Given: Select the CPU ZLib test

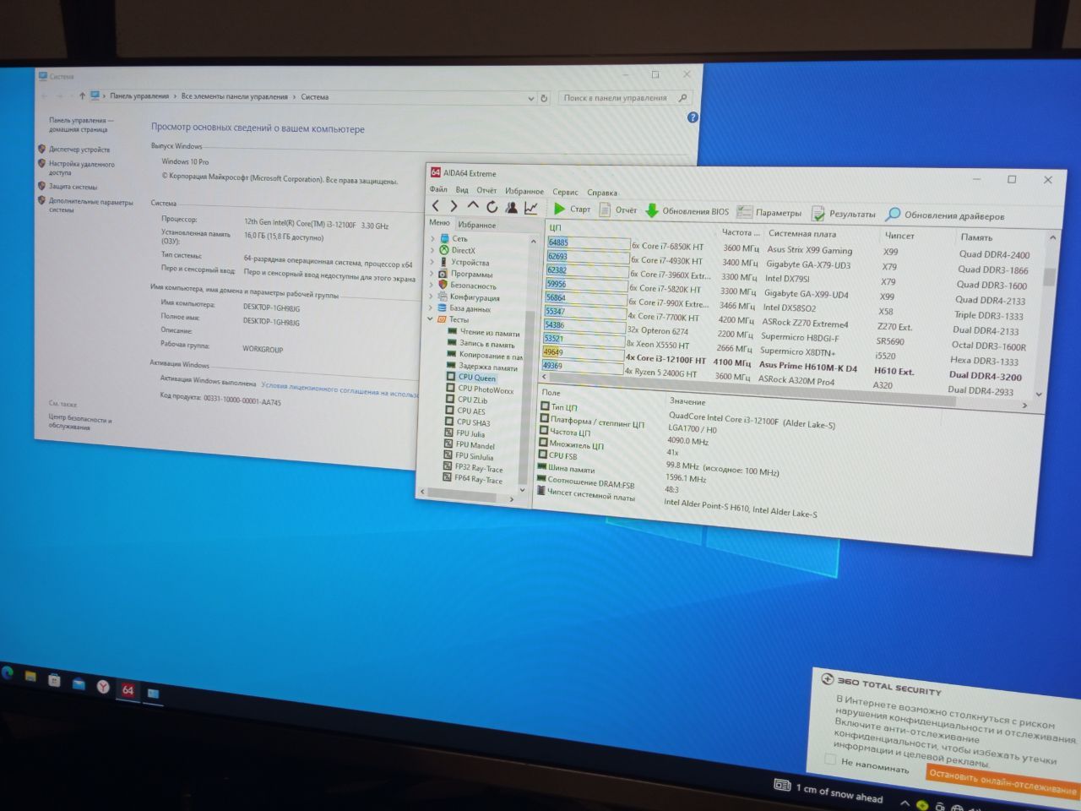Looking at the screenshot, I should click(x=466, y=400).
